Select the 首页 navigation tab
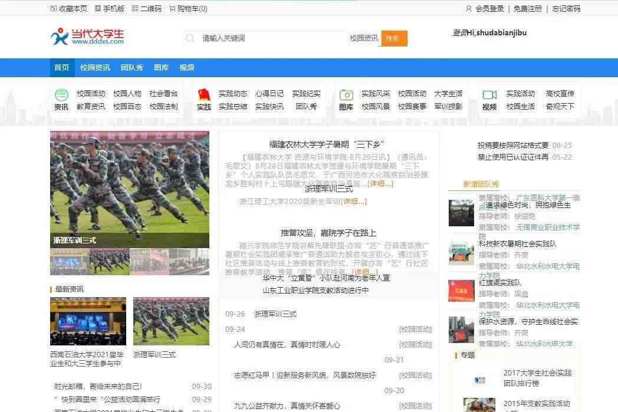This screenshot has width=618, height=412. (x=61, y=68)
